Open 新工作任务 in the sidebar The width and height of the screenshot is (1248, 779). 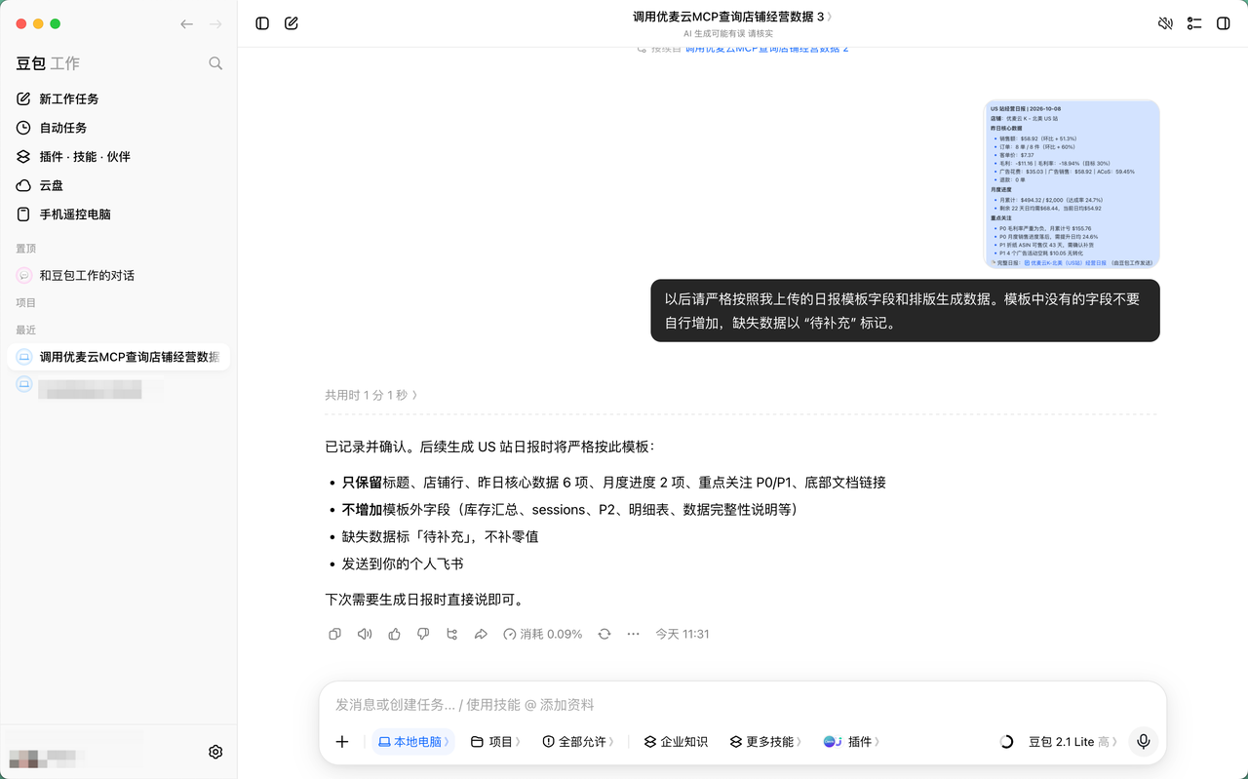[119, 98]
